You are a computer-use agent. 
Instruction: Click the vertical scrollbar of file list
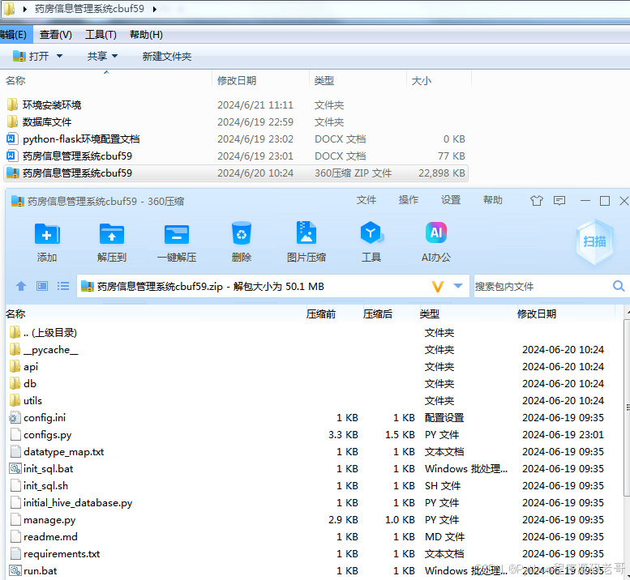click(627, 408)
